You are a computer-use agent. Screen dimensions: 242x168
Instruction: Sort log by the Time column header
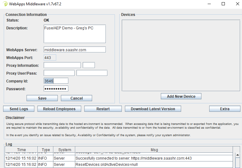pyautogui.click(x=22, y=150)
